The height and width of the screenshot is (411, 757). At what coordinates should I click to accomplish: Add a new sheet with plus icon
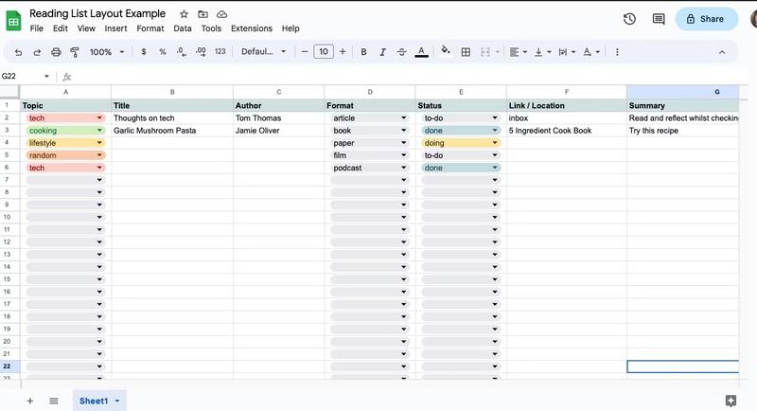coord(30,401)
